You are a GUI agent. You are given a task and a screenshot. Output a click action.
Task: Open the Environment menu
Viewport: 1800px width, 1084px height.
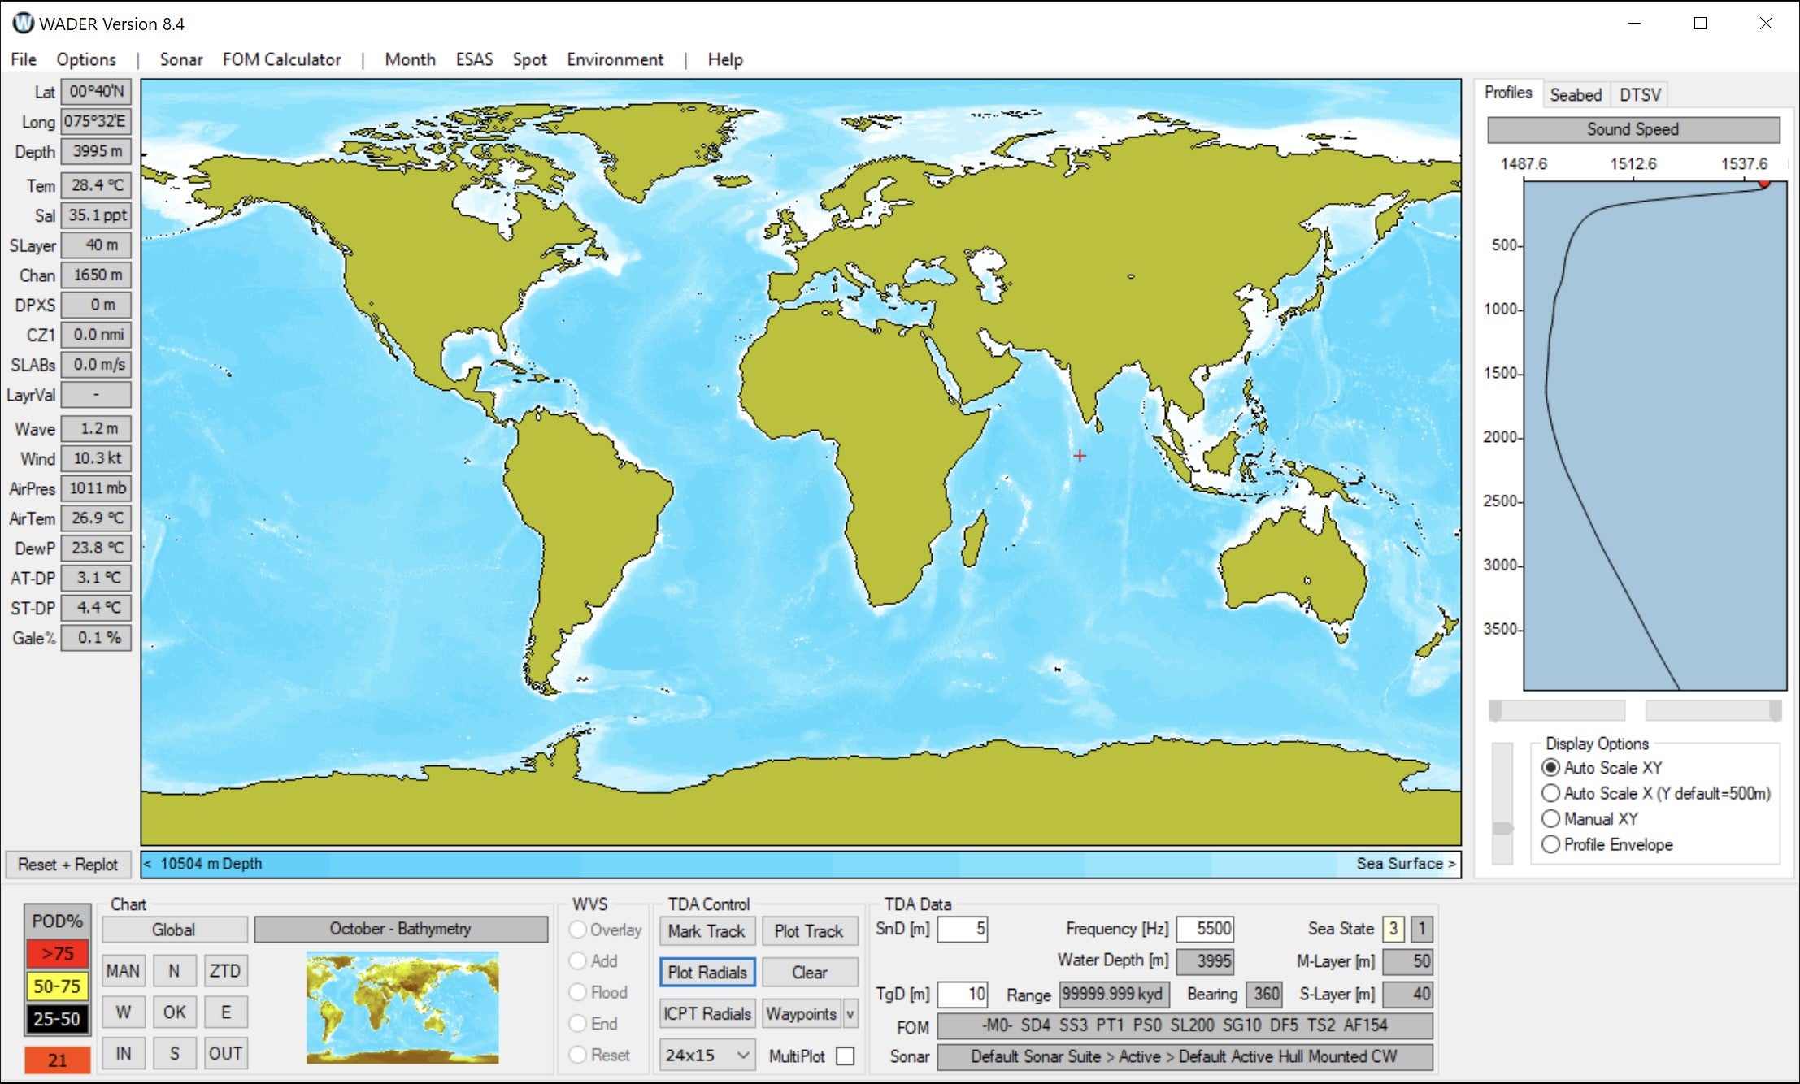tap(615, 59)
